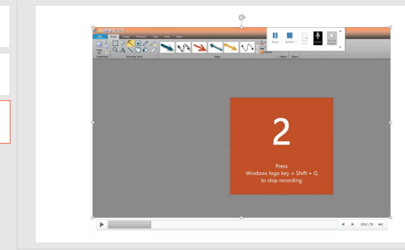This screenshot has height=250, width=405.
Task: Click the video rotation handle
Action: tap(242, 18)
